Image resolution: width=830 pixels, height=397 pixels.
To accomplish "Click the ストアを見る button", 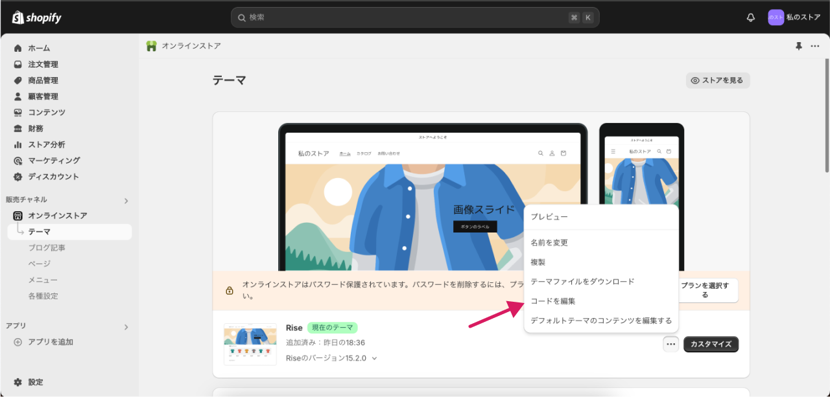I will [718, 80].
